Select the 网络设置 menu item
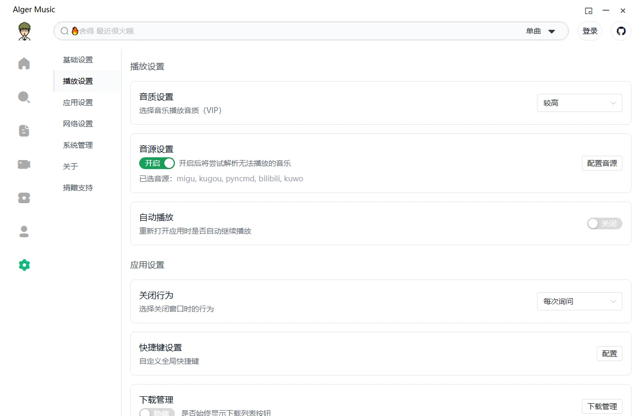Image resolution: width=640 pixels, height=416 pixels. tap(78, 124)
